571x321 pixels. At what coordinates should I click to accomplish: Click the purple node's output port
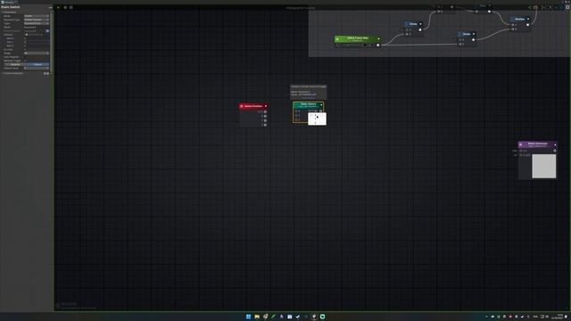coord(555,151)
